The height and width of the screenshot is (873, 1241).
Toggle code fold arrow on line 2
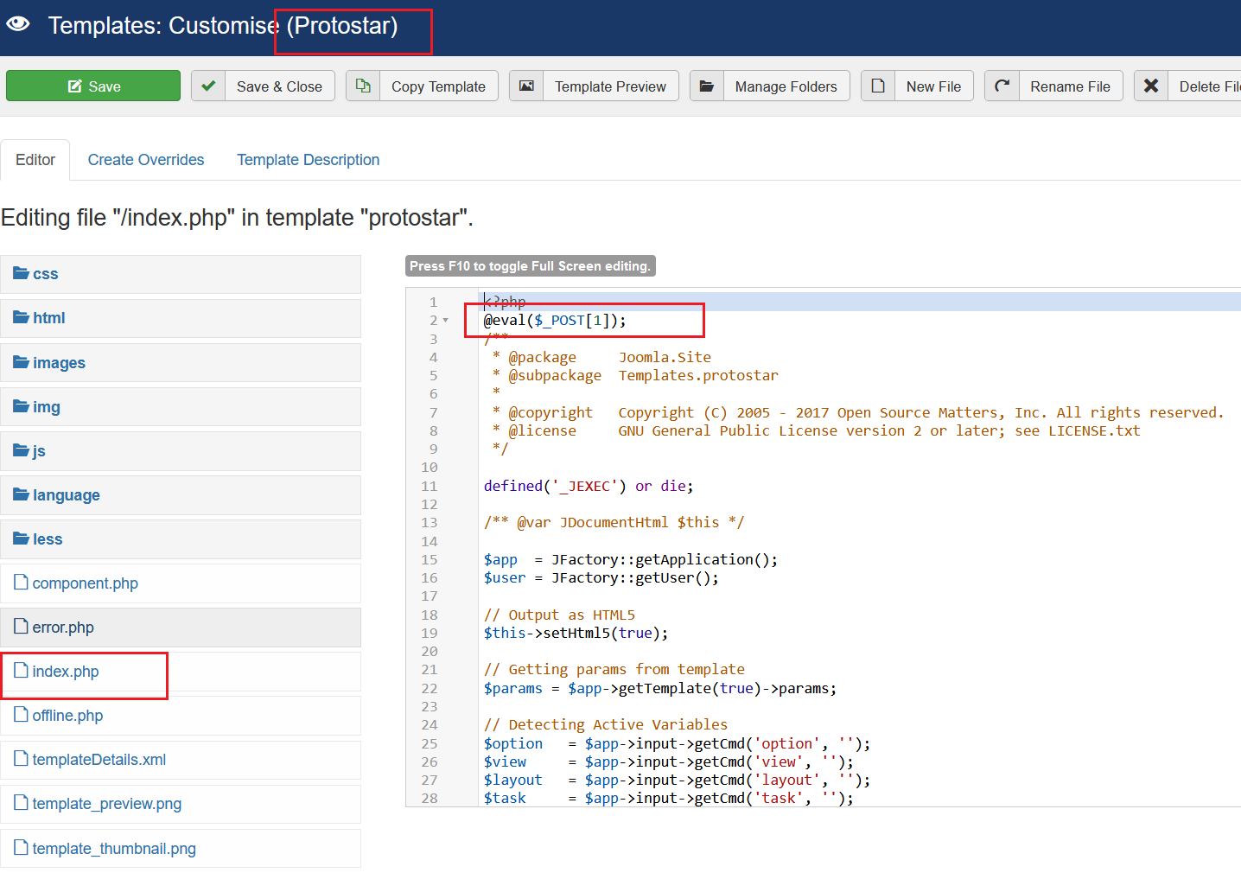click(446, 321)
